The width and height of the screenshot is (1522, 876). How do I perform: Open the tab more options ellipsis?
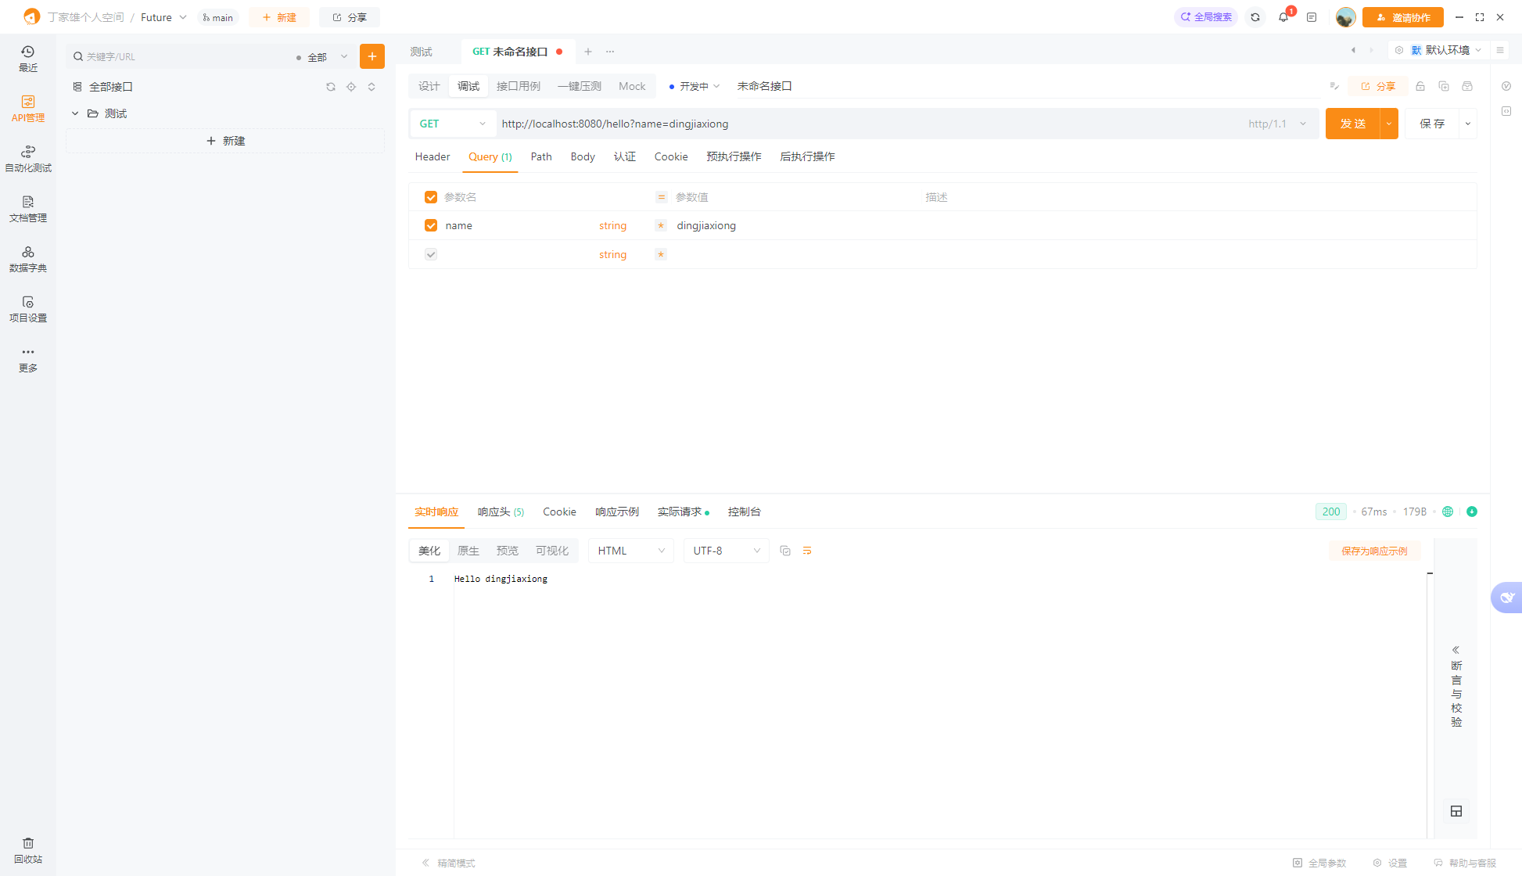[610, 52]
